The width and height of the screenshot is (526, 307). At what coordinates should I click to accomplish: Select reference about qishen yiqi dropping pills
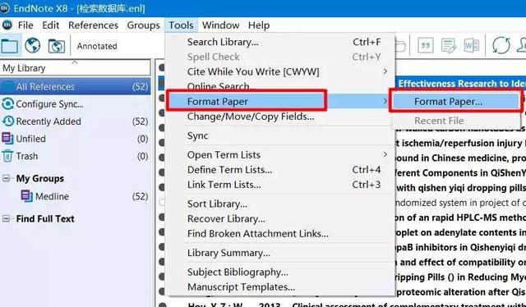460,188
